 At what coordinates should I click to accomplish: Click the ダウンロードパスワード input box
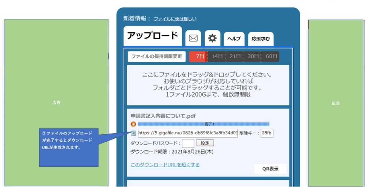188,143
